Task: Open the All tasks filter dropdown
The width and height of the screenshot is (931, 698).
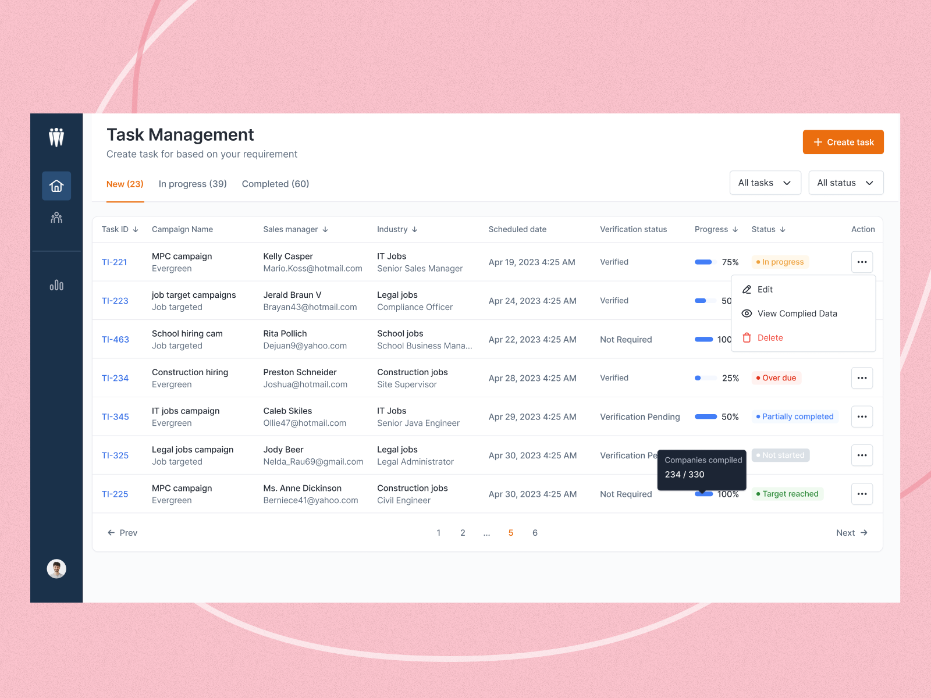Action: point(765,183)
